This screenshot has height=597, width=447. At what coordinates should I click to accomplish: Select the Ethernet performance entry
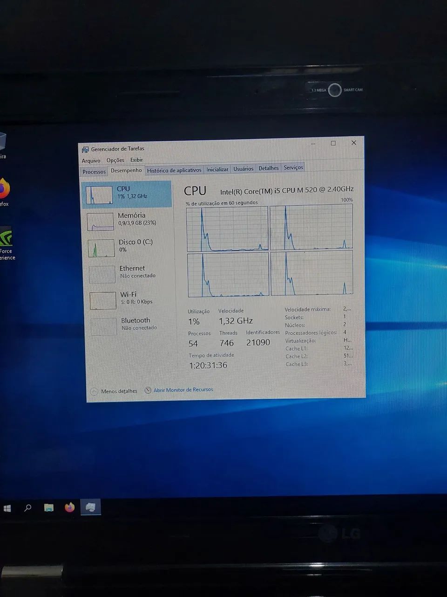click(x=130, y=273)
